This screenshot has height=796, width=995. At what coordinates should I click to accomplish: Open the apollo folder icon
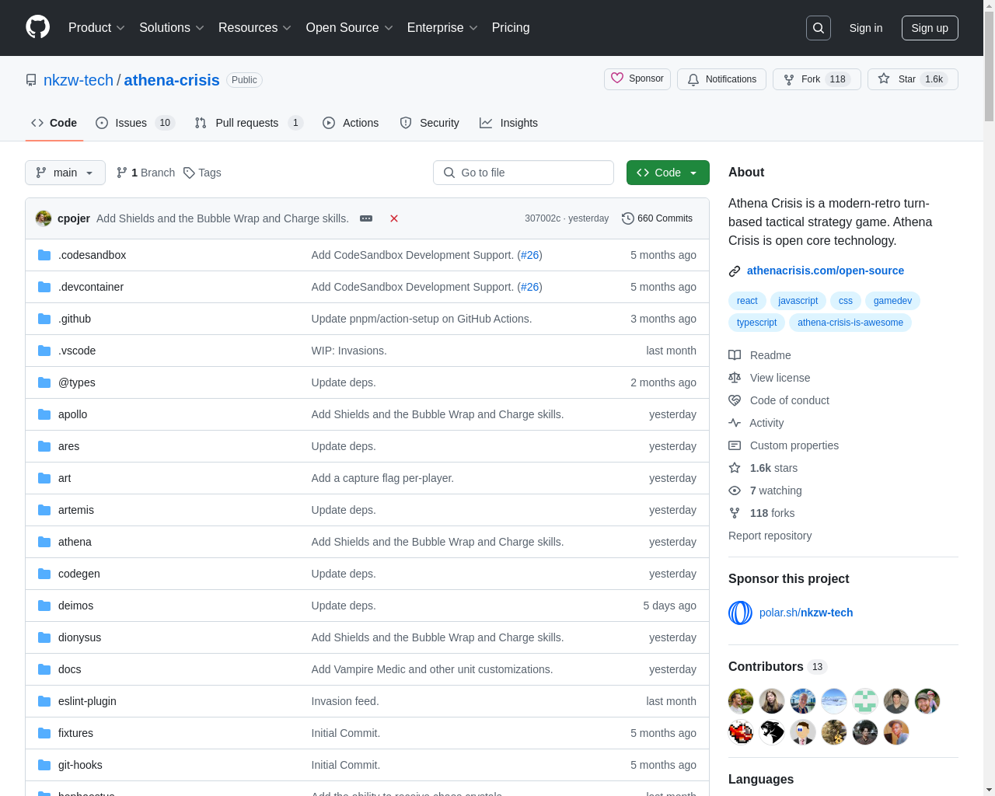coord(44,414)
